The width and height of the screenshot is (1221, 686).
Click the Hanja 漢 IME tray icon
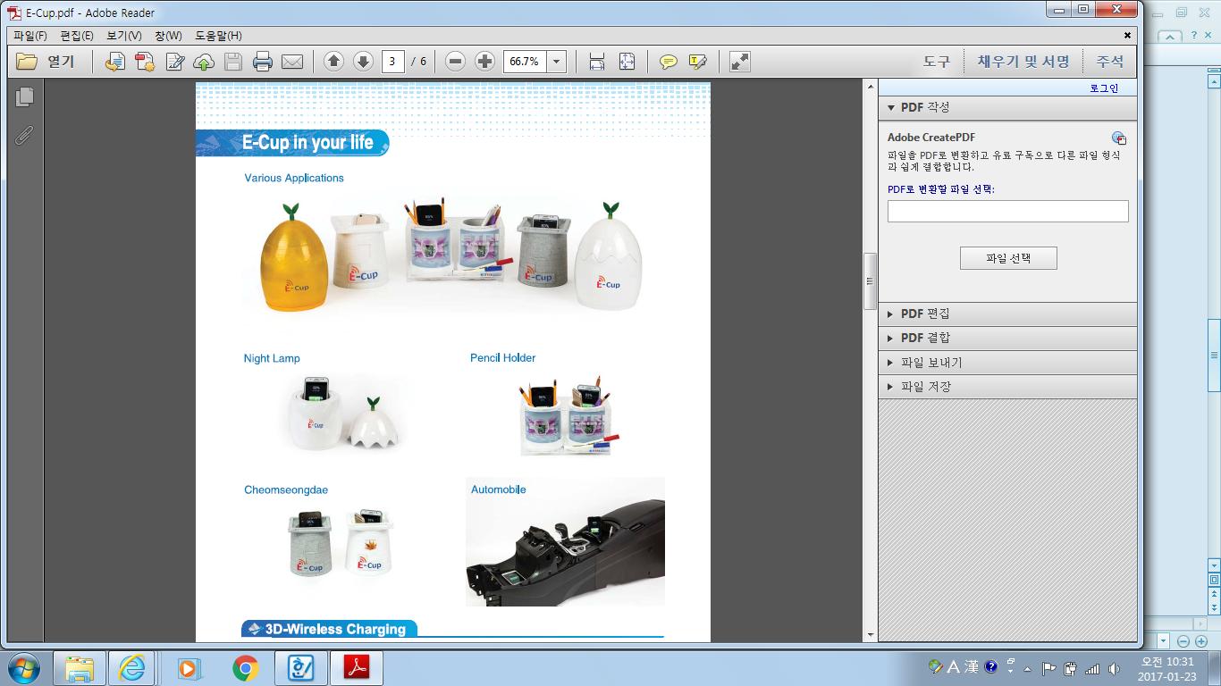[971, 666]
